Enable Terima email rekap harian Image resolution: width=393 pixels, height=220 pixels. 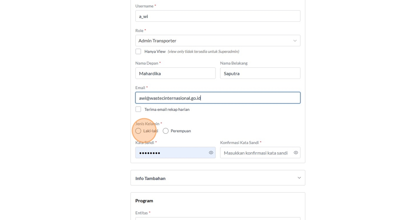[138, 109]
